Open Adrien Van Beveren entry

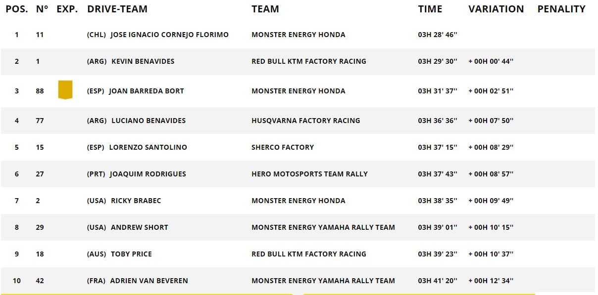click(x=149, y=281)
